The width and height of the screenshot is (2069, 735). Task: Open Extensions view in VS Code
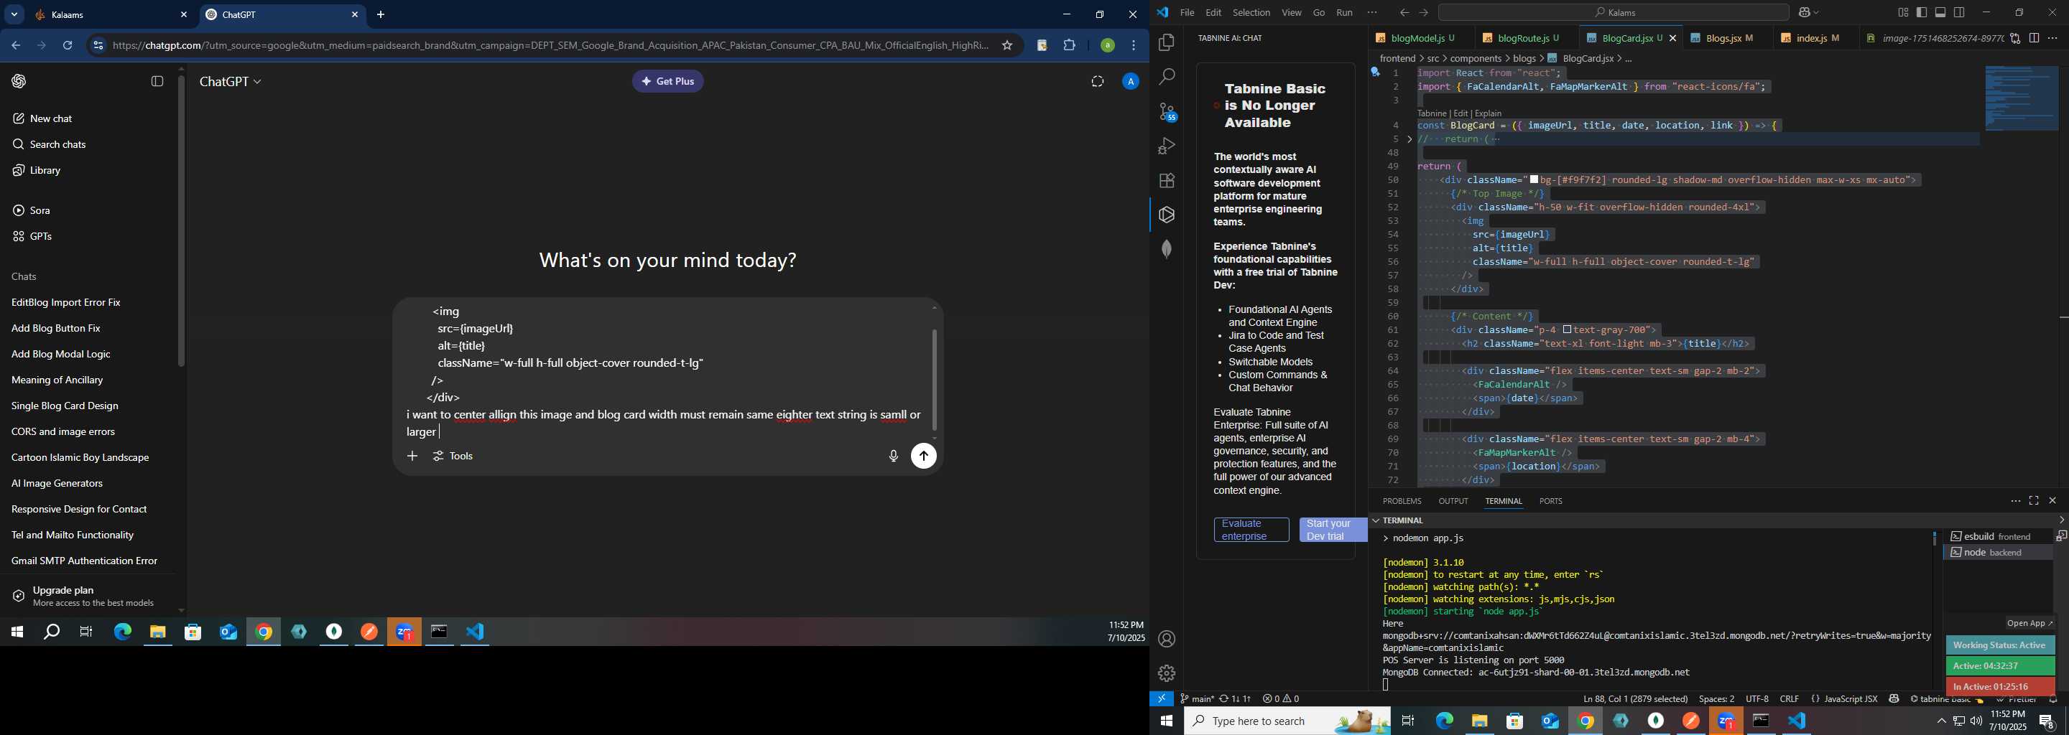pyautogui.click(x=1166, y=181)
